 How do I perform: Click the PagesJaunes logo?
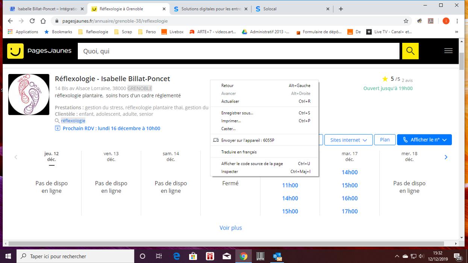(39, 51)
